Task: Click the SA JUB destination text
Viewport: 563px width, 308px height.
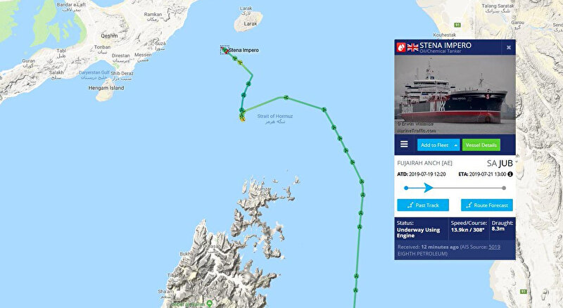Action: coord(500,163)
